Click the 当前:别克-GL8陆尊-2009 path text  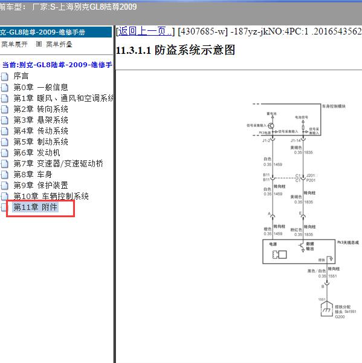pyautogui.click(x=57, y=65)
